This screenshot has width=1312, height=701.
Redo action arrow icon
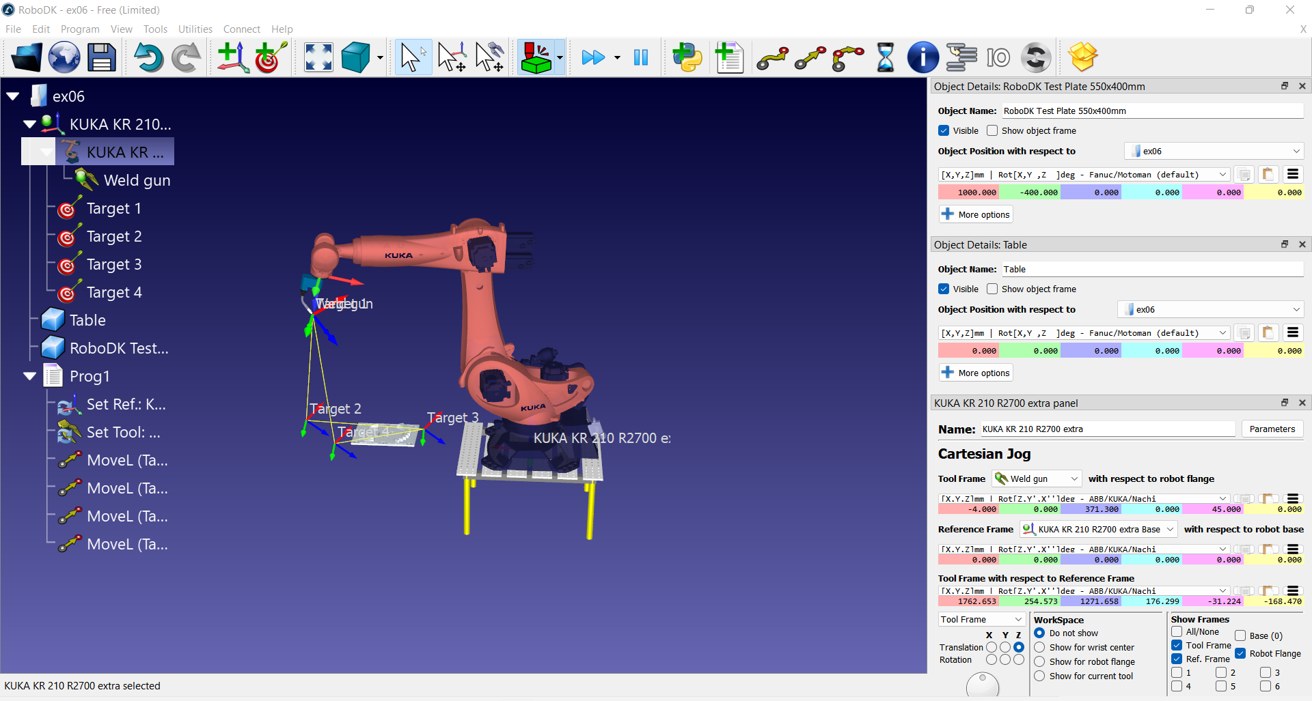tap(185, 57)
